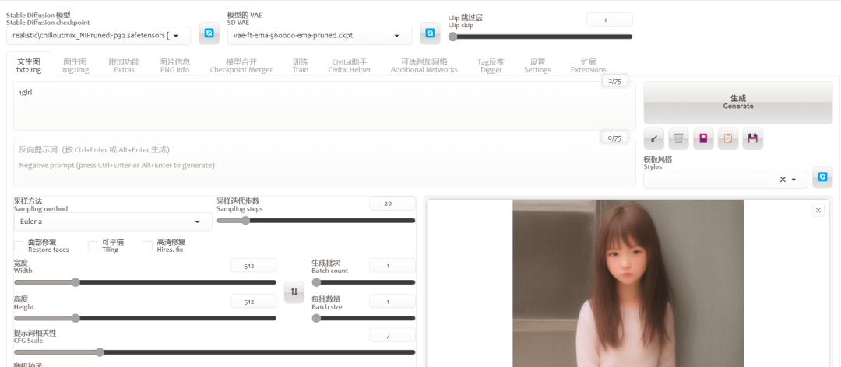Viewport: 841px width, 367px height.
Task: Enable the Hires. fix checkbox
Action: click(147, 246)
